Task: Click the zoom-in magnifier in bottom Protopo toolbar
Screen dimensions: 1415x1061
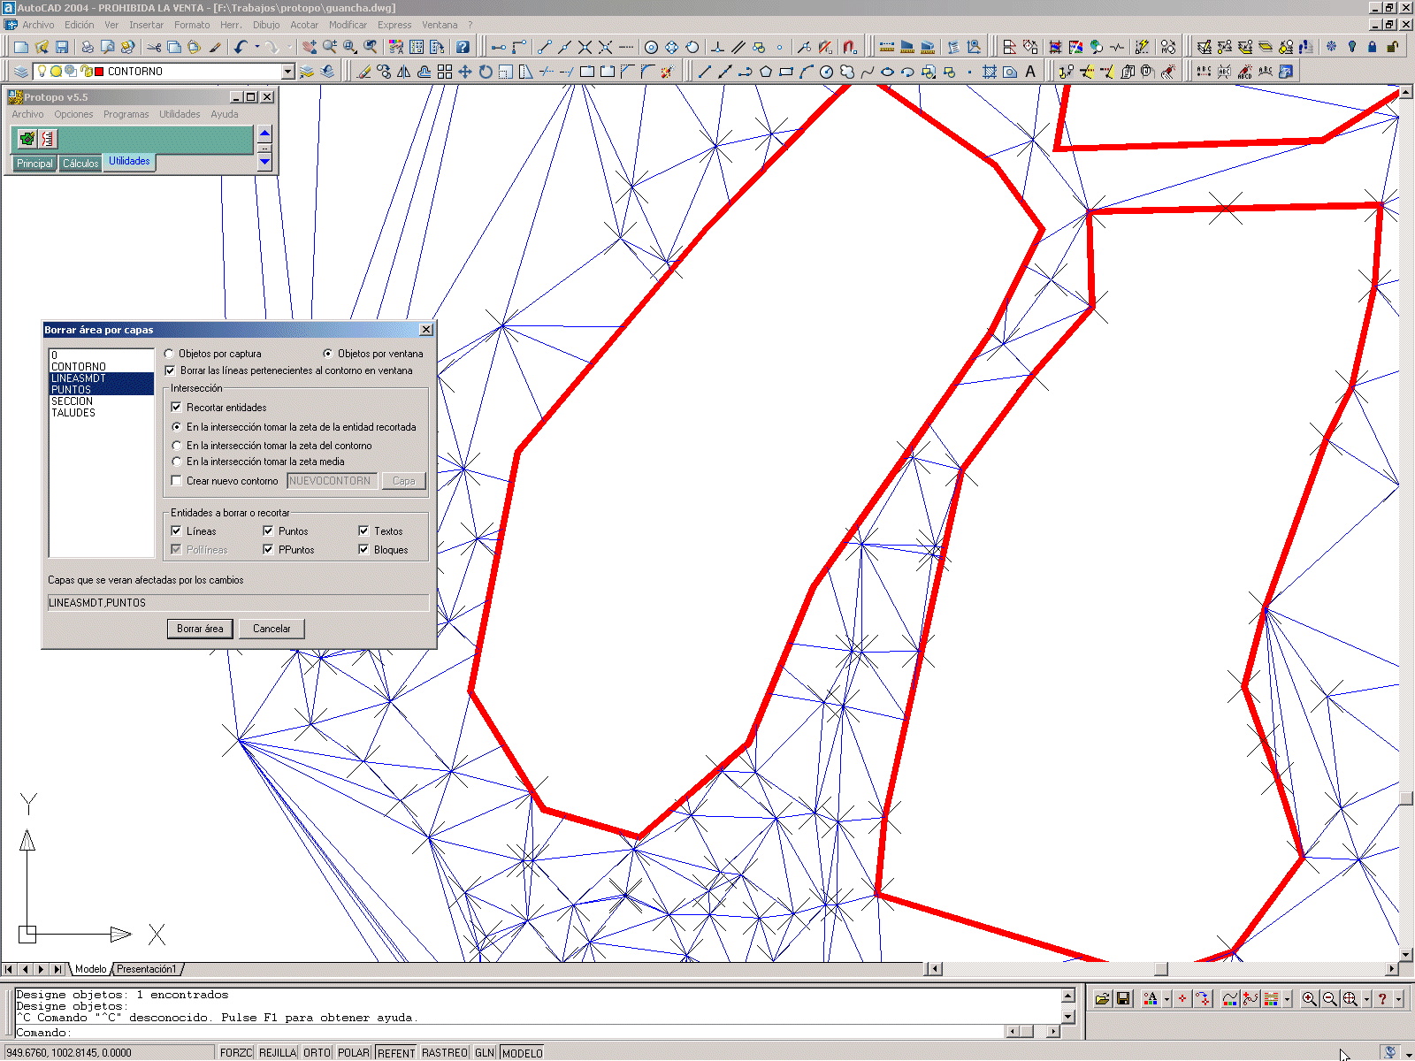Action: pos(1310,998)
